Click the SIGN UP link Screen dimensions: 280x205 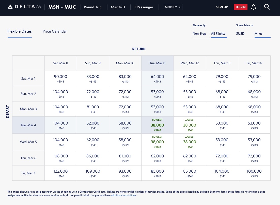(x=222, y=7)
